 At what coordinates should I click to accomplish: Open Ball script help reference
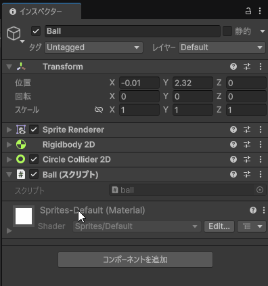click(233, 174)
